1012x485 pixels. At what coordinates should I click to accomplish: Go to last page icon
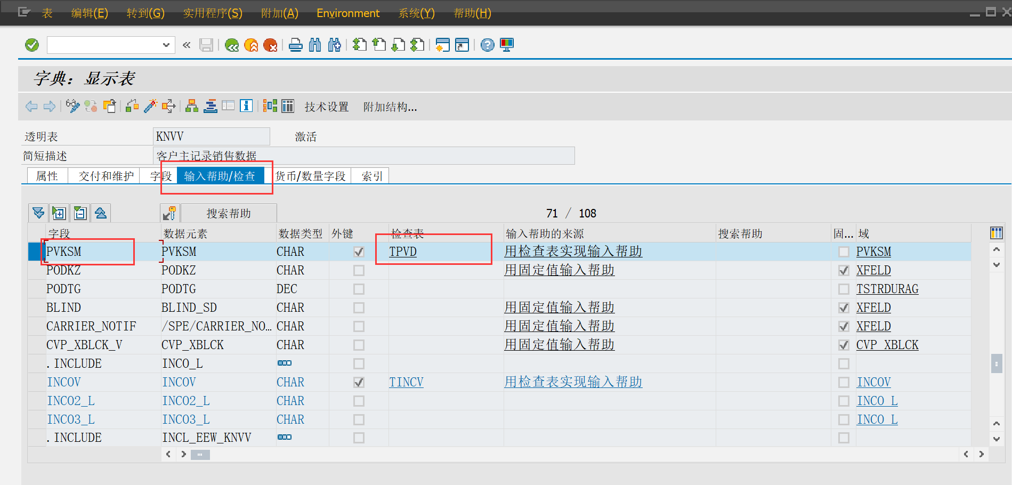pos(417,45)
